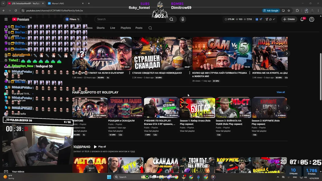The image size is (322, 181).
Task: View full playlist for Season 2 КОРУМПЕ
Action: (259, 131)
